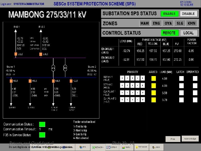This screenshot has height=151, width=201.
Task: Click the CLK Plant 2 yellow armed indicator
Action: 154,100
